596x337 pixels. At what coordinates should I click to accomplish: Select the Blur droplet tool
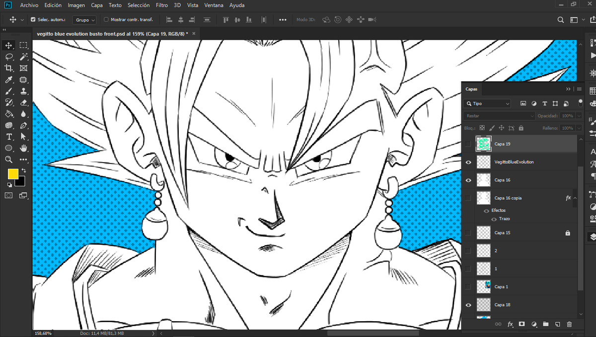23,114
